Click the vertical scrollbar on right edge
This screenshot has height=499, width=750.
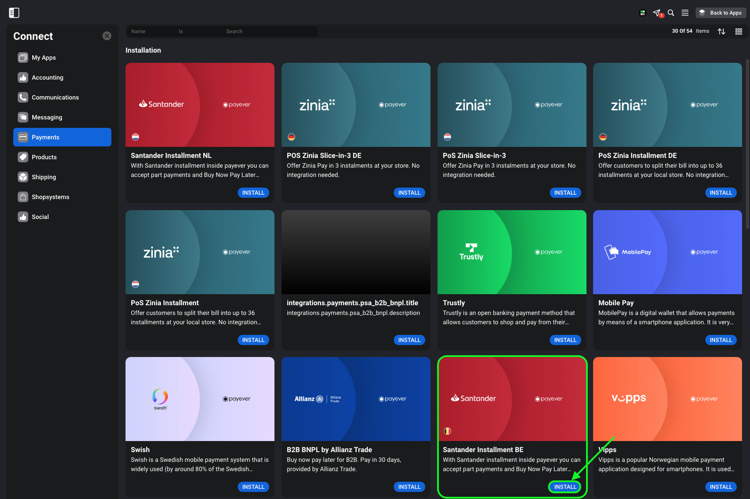tap(747, 144)
